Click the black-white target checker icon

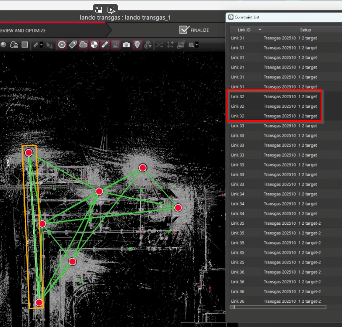click(x=94, y=45)
